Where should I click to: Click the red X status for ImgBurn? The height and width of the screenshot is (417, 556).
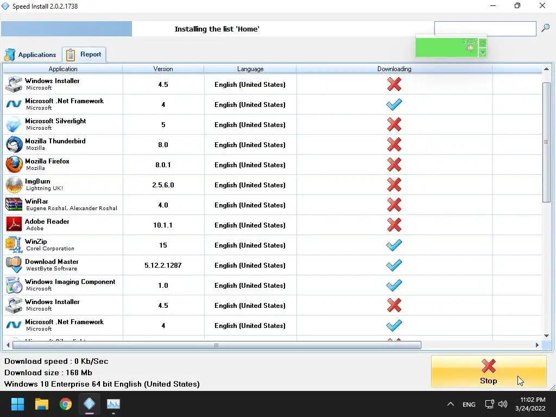coord(394,185)
